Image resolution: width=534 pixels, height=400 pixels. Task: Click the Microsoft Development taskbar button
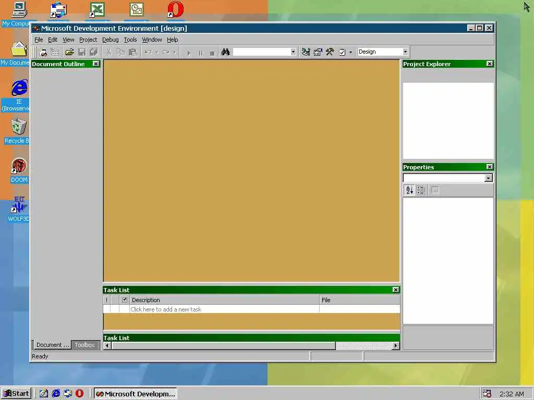point(136,394)
